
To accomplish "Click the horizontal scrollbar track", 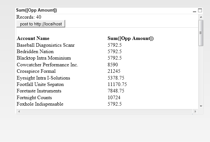I will click(x=106, y=111).
